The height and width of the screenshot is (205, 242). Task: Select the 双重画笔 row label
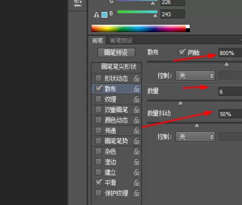[116, 110]
